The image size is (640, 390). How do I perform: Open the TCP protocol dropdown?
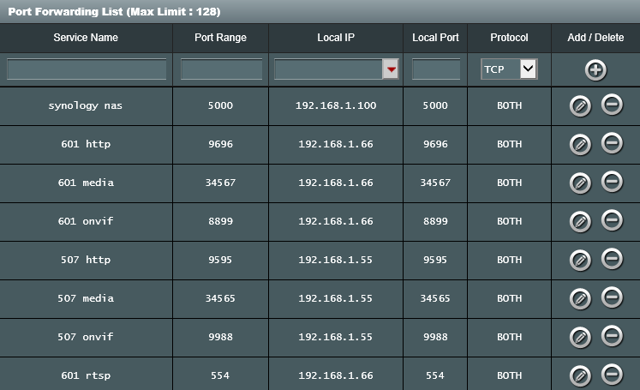pos(509,69)
